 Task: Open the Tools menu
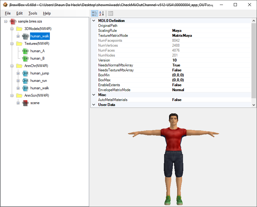pyautogui.click(x=33, y=13)
